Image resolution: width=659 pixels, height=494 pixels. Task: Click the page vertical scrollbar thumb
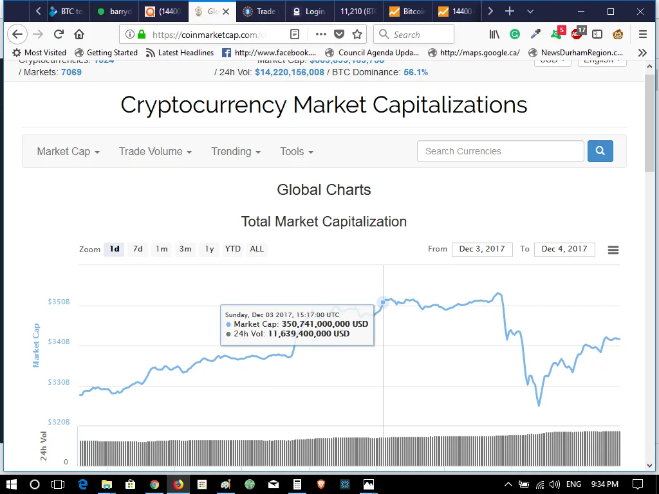[649, 123]
